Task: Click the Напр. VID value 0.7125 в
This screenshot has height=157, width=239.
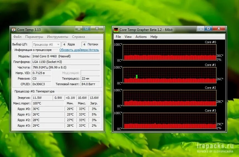Action: (x=41, y=73)
